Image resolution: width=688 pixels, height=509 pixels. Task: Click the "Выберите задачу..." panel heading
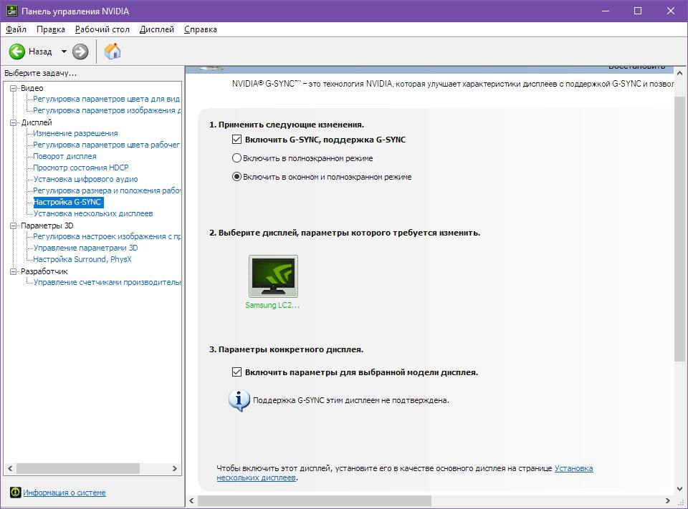(x=40, y=73)
